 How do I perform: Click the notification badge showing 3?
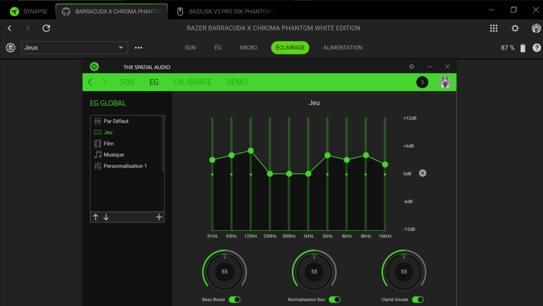[422, 82]
